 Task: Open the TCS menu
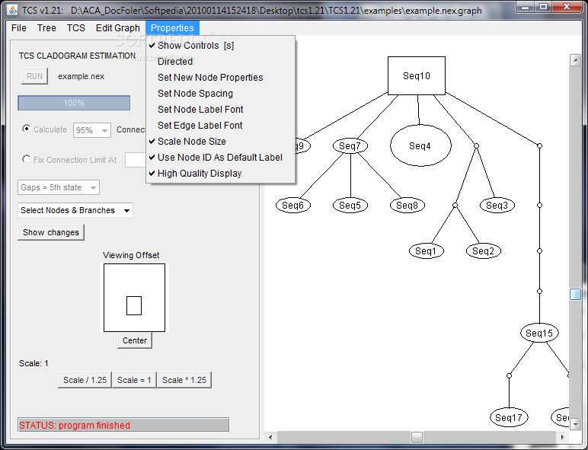pyautogui.click(x=75, y=28)
